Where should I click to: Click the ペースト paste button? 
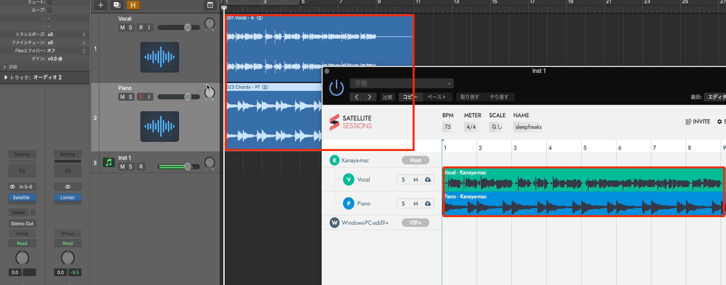click(437, 97)
